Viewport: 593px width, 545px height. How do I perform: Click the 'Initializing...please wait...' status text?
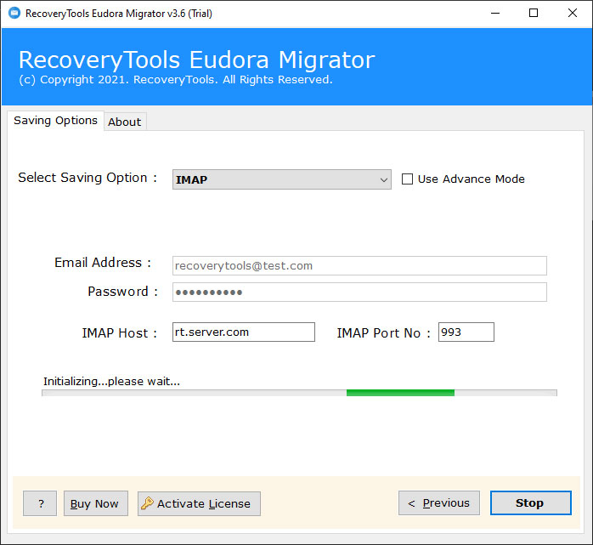point(111,381)
